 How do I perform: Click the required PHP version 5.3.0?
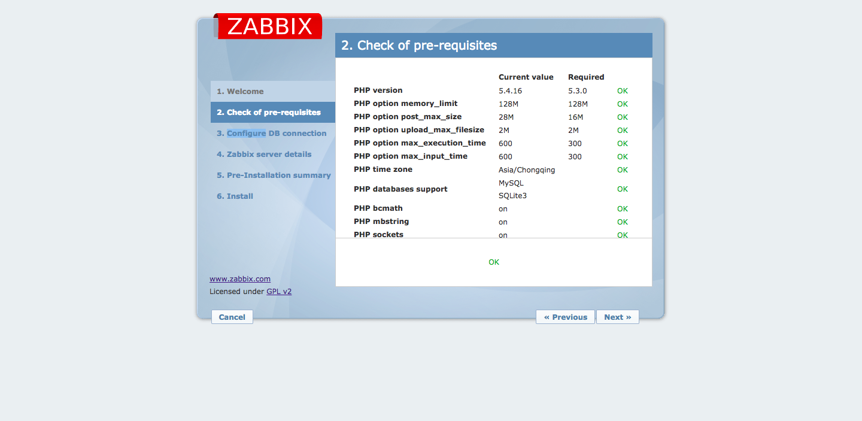point(578,91)
